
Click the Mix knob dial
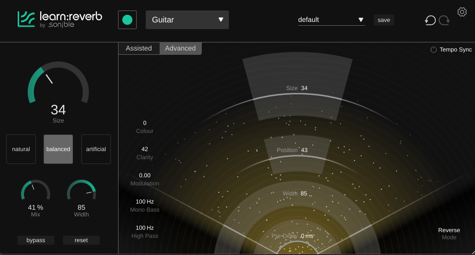coord(35,192)
